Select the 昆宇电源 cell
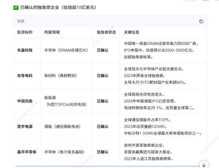The height and width of the screenshot is (168, 219). tap(25, 127)
